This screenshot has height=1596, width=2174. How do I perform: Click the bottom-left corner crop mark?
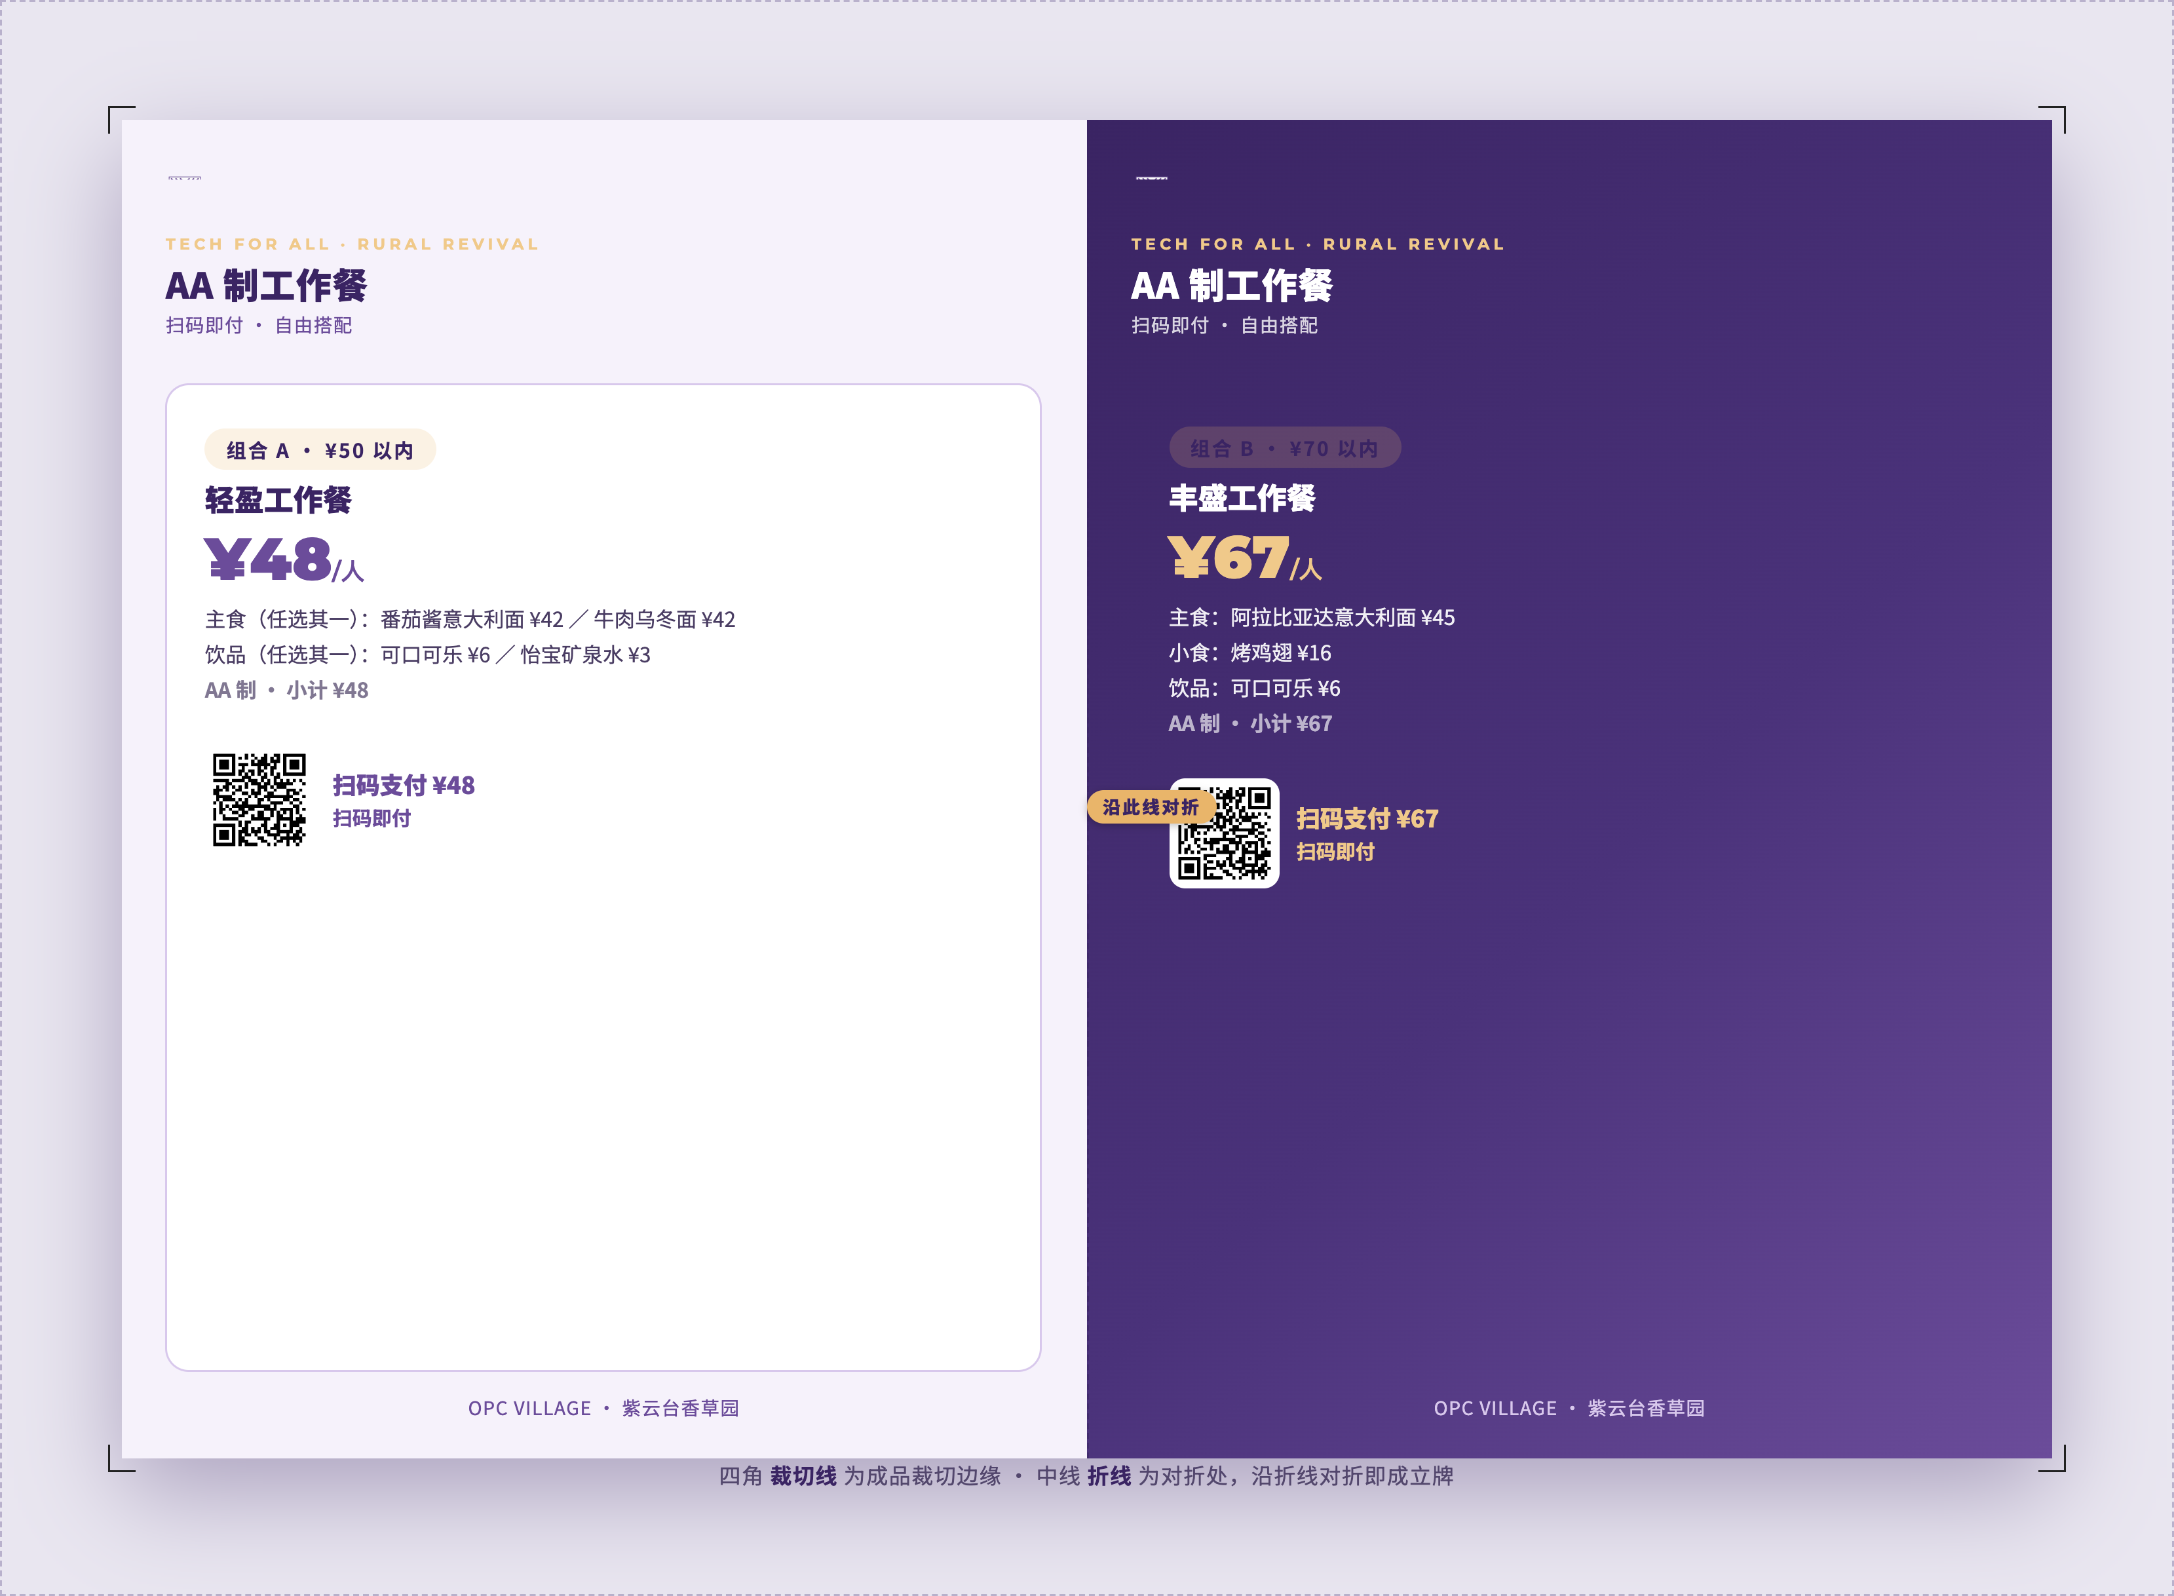point(122,1458)
